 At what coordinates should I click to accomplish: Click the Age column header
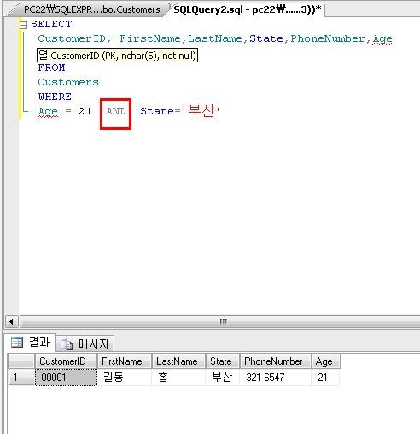click(x=325, y=361)
